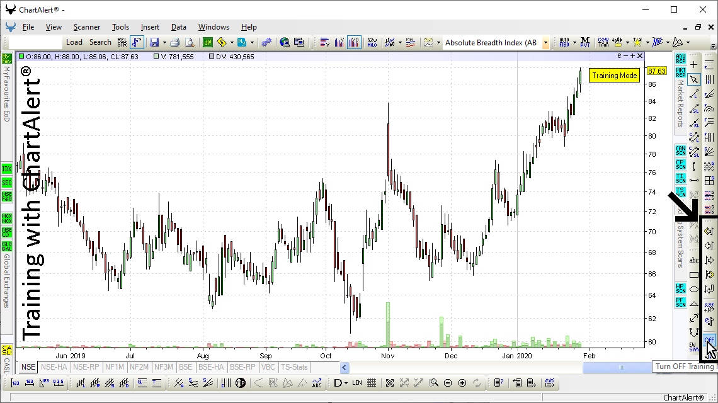This screenshot has height=403, width=718.
Task: Toggle the DV delivery volume checkbox
Action: pyautogui.click(x=212, y=56)
